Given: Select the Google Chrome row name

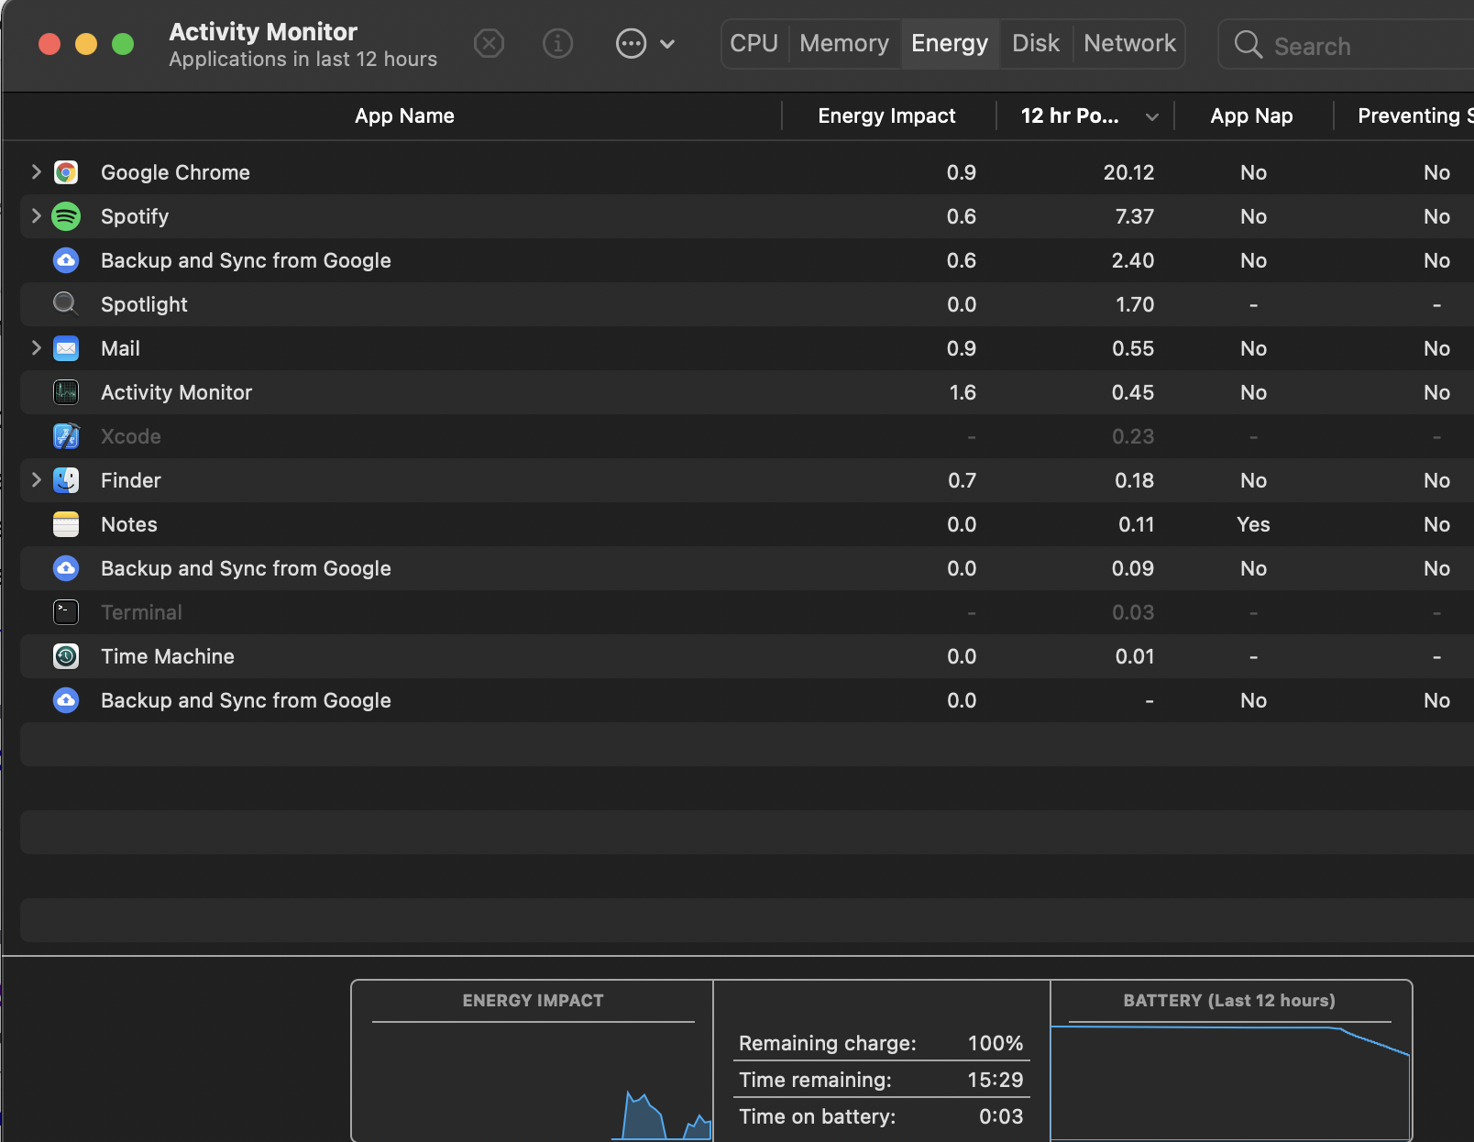Looking at the screenshot, I should click(x=175, y=172).
